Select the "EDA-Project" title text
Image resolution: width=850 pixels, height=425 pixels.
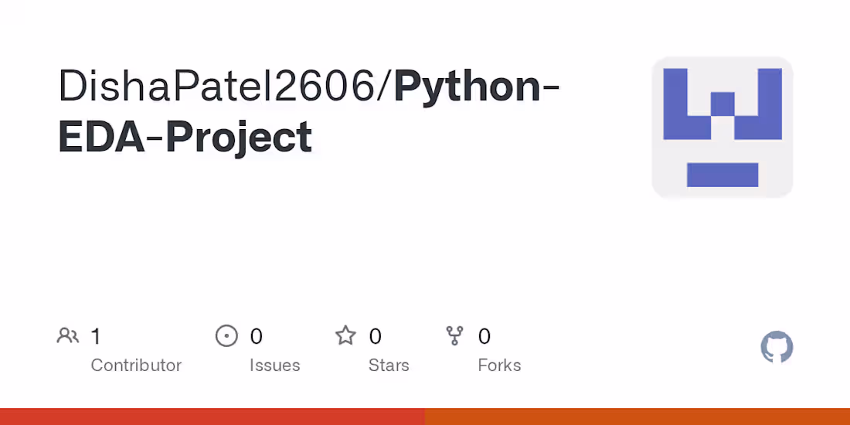(x=185, y=137)
